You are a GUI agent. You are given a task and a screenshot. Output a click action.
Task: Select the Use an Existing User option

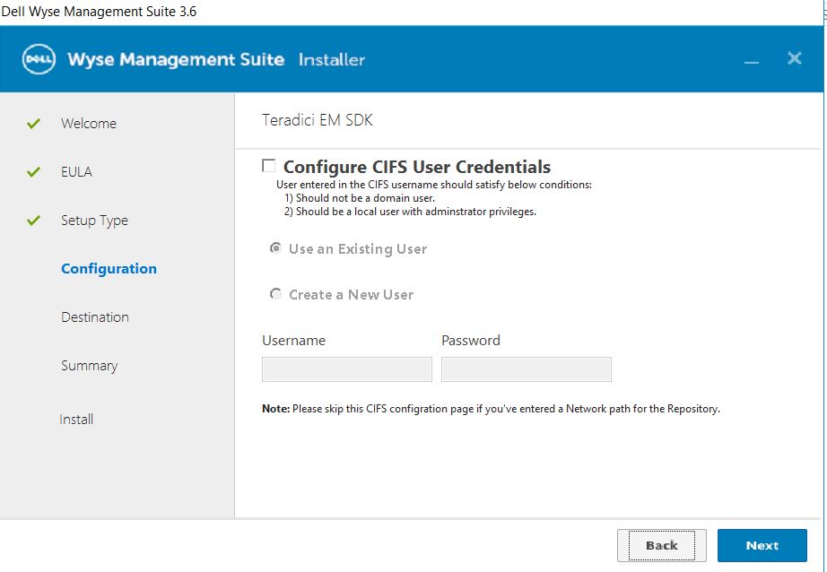tap(276, 248)
